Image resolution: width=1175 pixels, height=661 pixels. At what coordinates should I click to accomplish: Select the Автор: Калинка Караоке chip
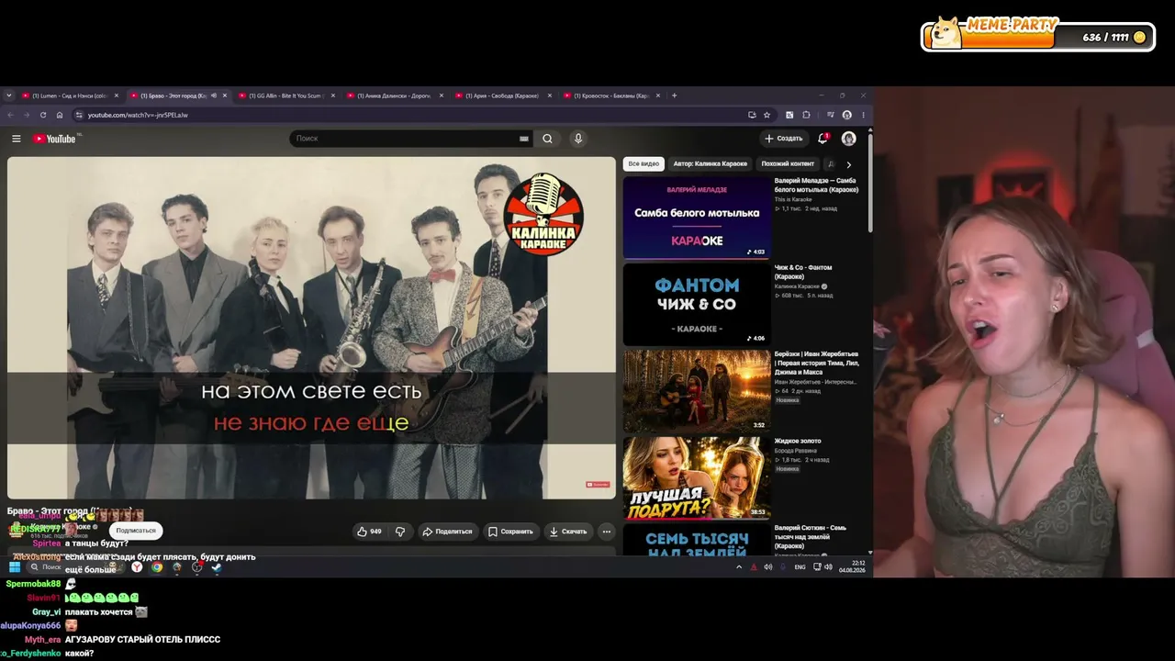711,163
